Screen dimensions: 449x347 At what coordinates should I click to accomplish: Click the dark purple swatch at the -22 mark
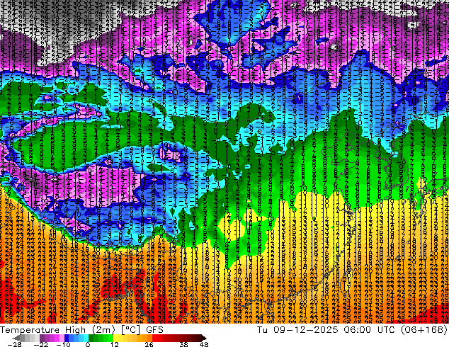(x=42, y=338)
